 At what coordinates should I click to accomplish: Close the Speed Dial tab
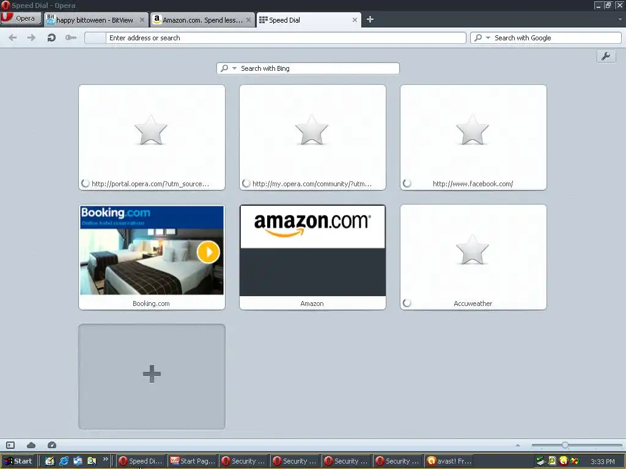[355, 20]
